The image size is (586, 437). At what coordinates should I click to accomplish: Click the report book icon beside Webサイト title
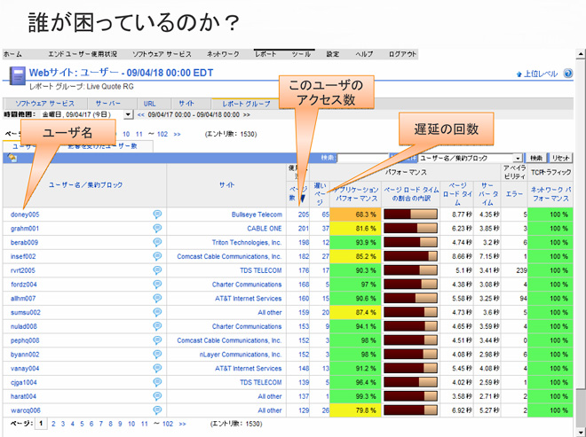[x=18, y=75]
